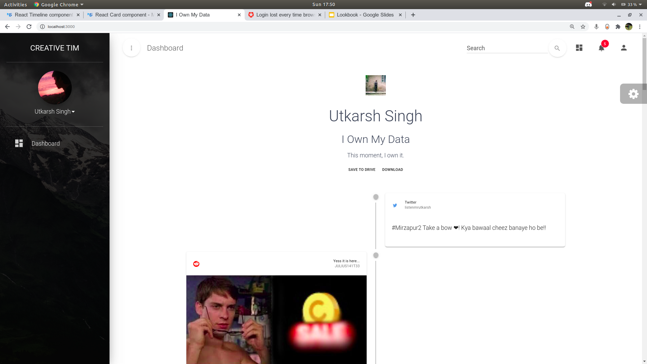647x364 pixels.
Task: Bookmark this page with star icon
Action: tap(583, 27)
